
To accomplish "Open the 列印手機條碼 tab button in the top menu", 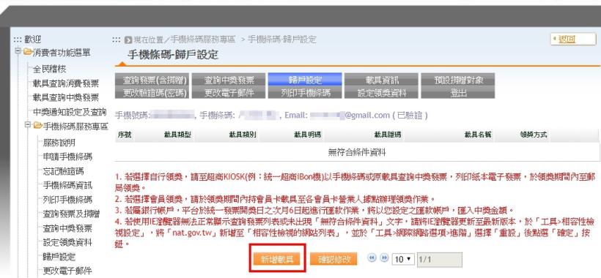I will (305, 92).
